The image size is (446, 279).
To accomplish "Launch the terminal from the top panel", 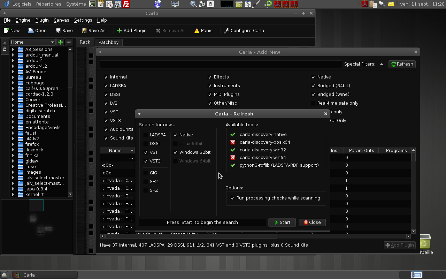I will coord(92,4).
